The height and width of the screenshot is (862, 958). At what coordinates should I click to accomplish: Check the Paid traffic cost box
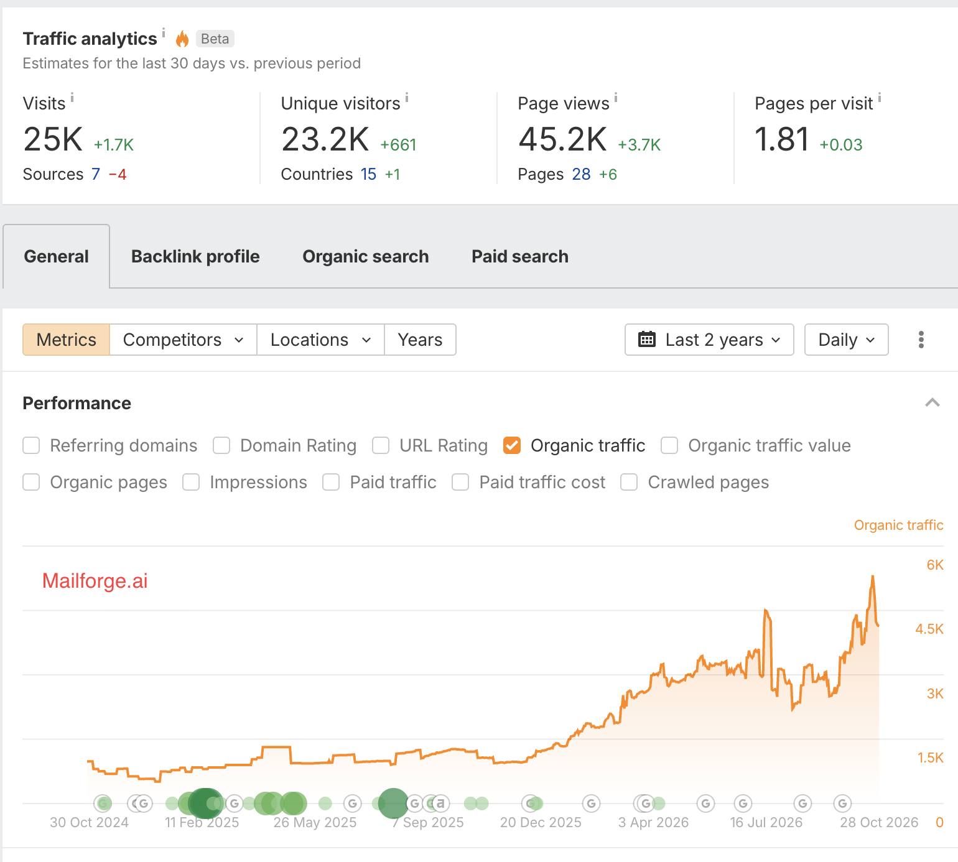click(460, 482)
